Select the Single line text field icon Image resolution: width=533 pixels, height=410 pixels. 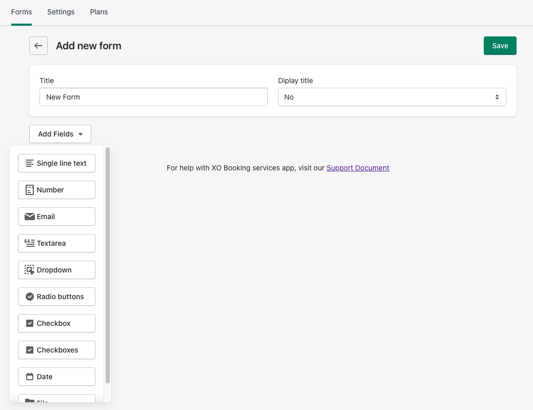click(30, 163)
